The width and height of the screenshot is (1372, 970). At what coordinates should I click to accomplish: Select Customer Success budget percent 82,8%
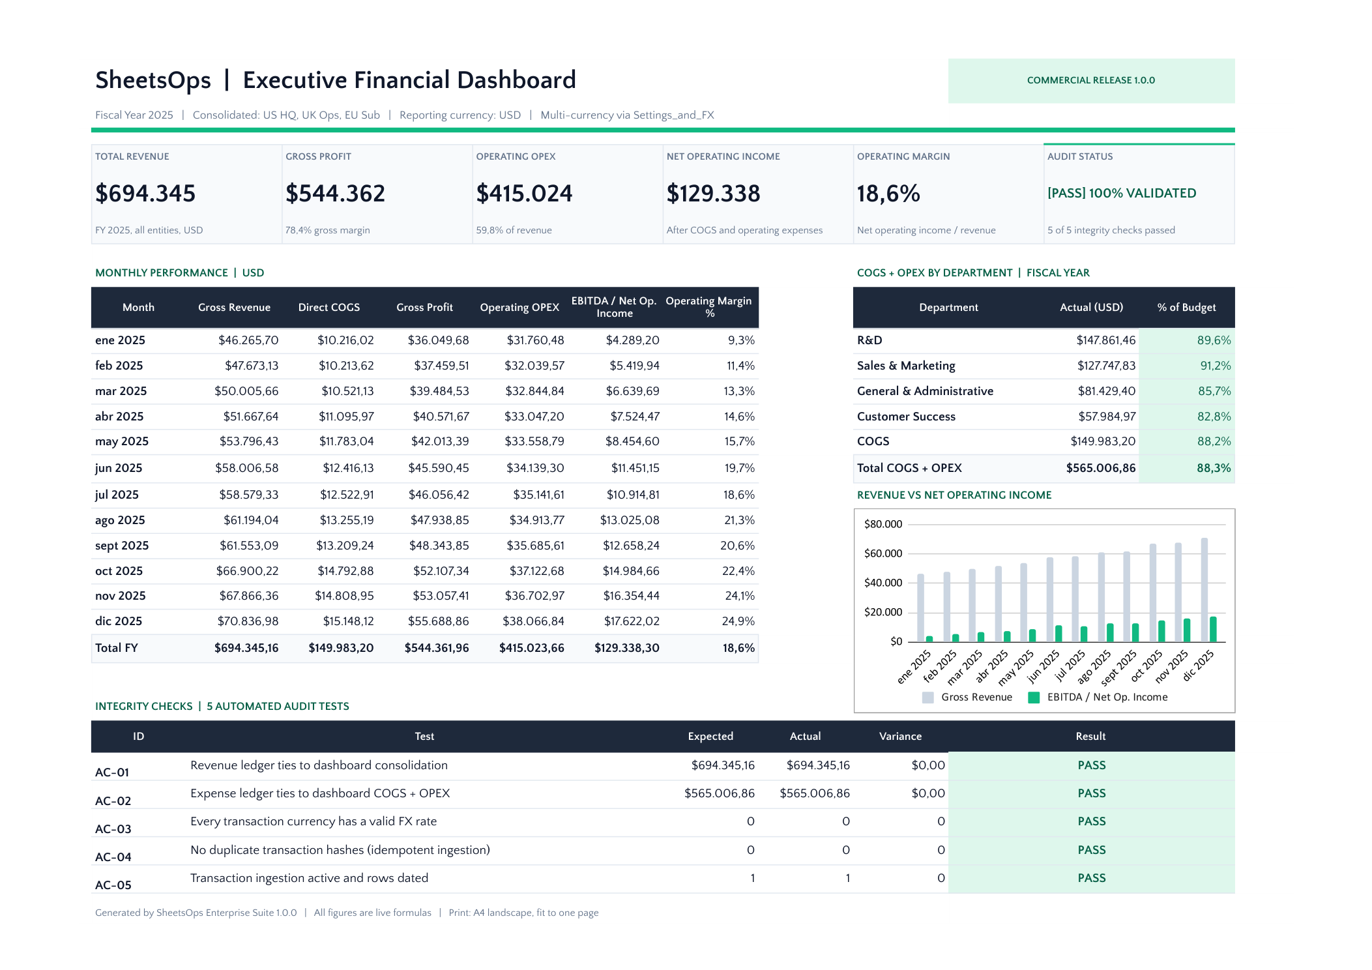pyautogui.click(x=1214, y=417)
